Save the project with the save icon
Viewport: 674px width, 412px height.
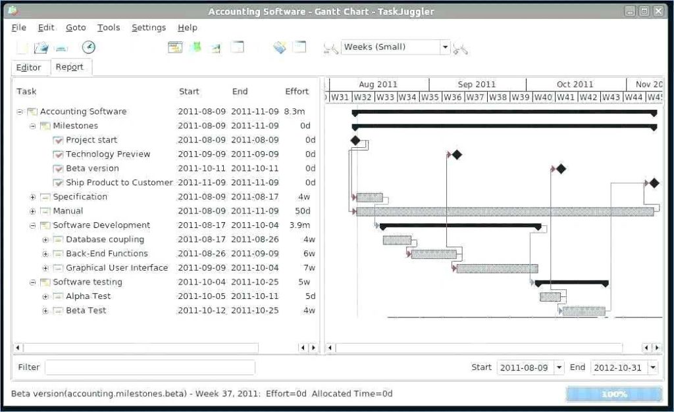point(62,47)
